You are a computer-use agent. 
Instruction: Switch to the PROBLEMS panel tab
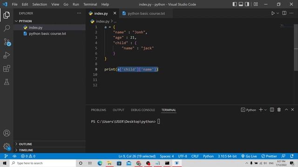pos(98,110)
